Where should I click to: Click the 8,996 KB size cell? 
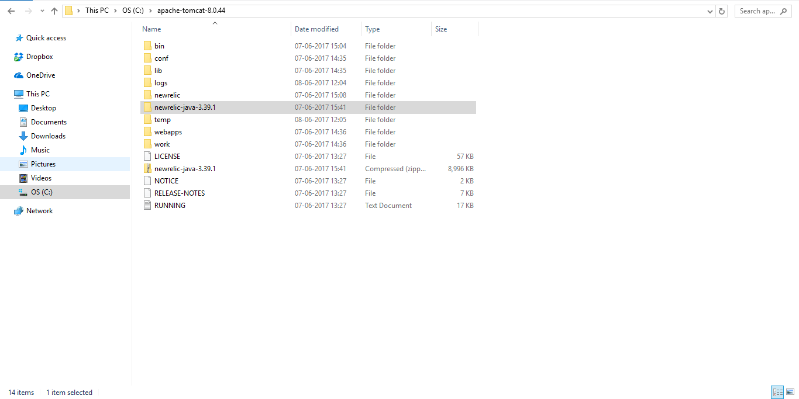coord(461,169)
